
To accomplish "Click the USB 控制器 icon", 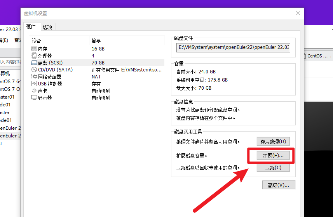I will [34, 84].
